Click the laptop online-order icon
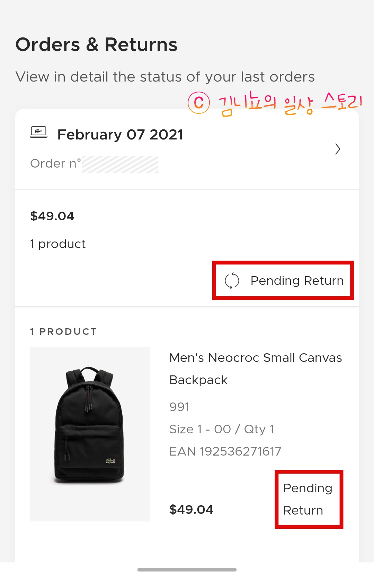Screen dimensions: 374x577 [39, 132]
